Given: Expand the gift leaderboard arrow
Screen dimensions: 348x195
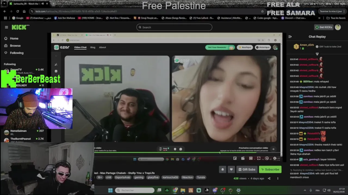Looking at the screenshot, I should (317, 54).
